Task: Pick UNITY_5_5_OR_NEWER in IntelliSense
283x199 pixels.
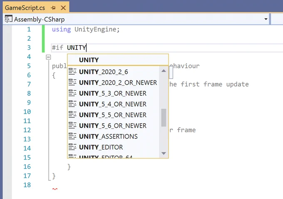Action: pos(113,115)
